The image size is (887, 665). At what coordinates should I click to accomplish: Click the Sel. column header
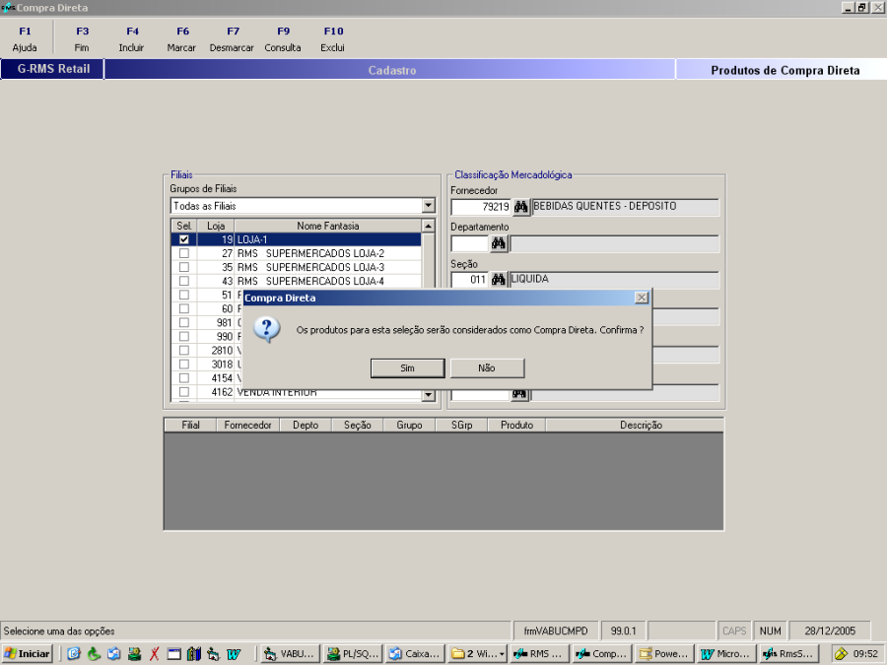click(x=184, y=226)
